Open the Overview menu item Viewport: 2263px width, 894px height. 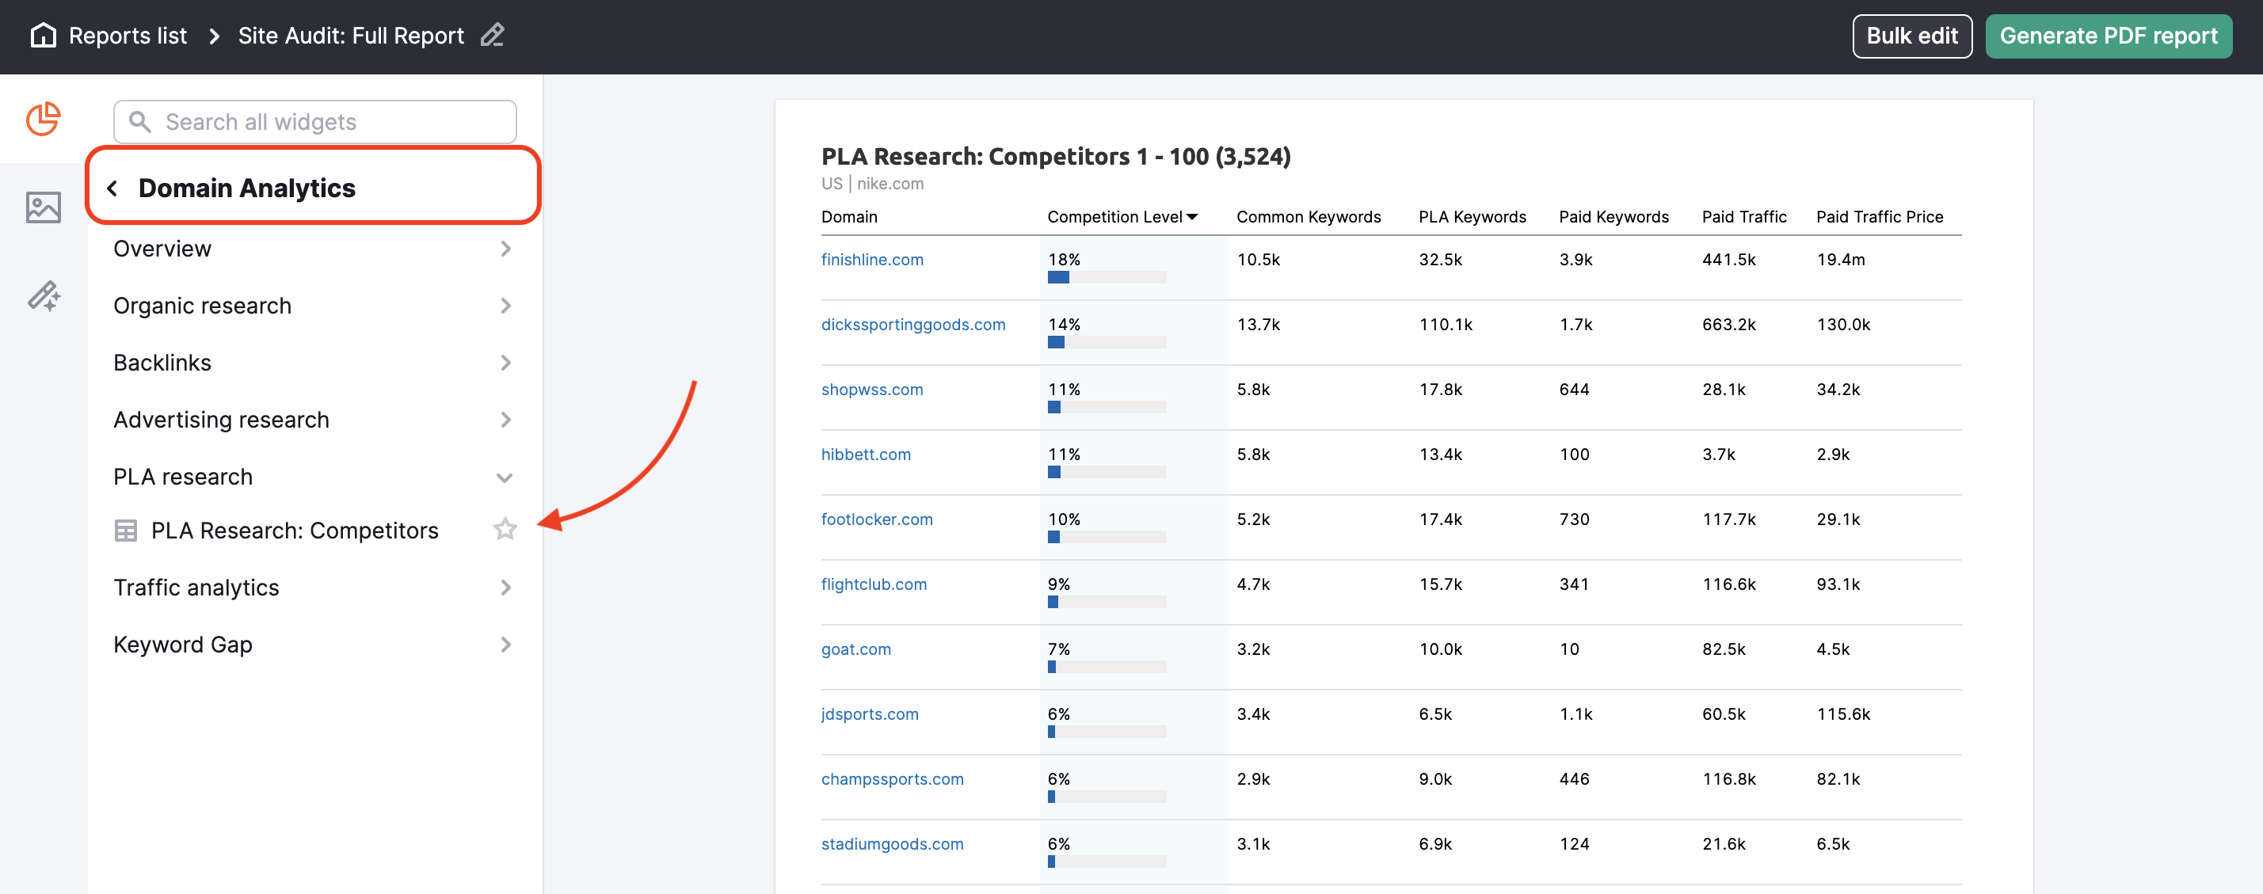pos(313,249)
